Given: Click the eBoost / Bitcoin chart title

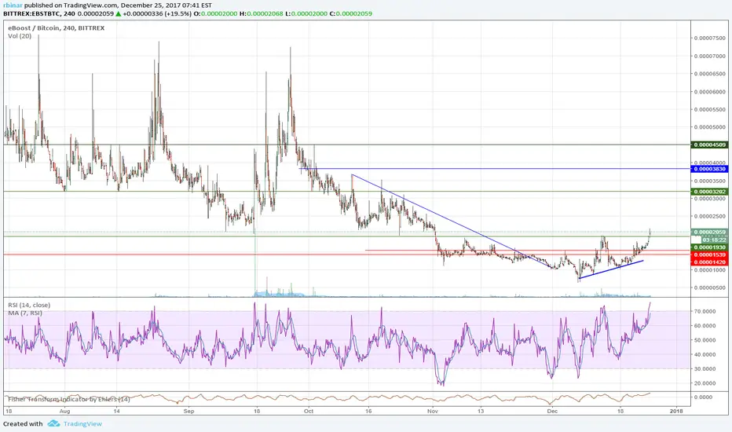Looking at the screenshot, I should (x=56, y=28).
